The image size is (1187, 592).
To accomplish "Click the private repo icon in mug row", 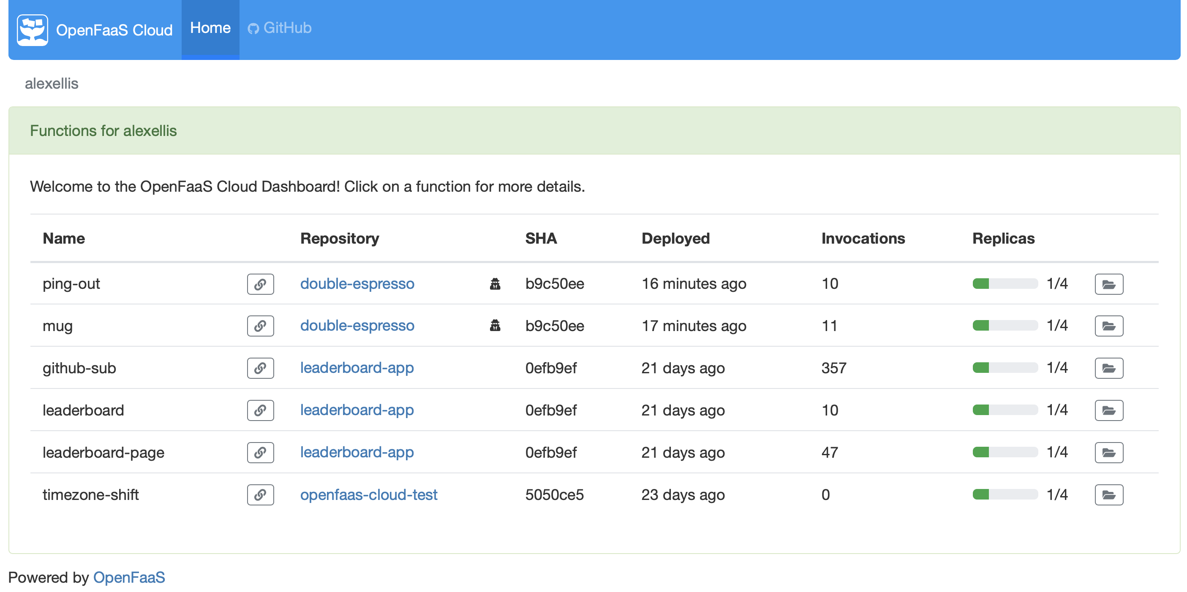I will [495, 326].
